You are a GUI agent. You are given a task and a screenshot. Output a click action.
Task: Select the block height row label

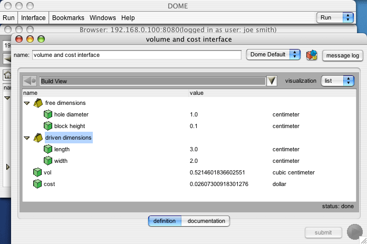point(70,126)
